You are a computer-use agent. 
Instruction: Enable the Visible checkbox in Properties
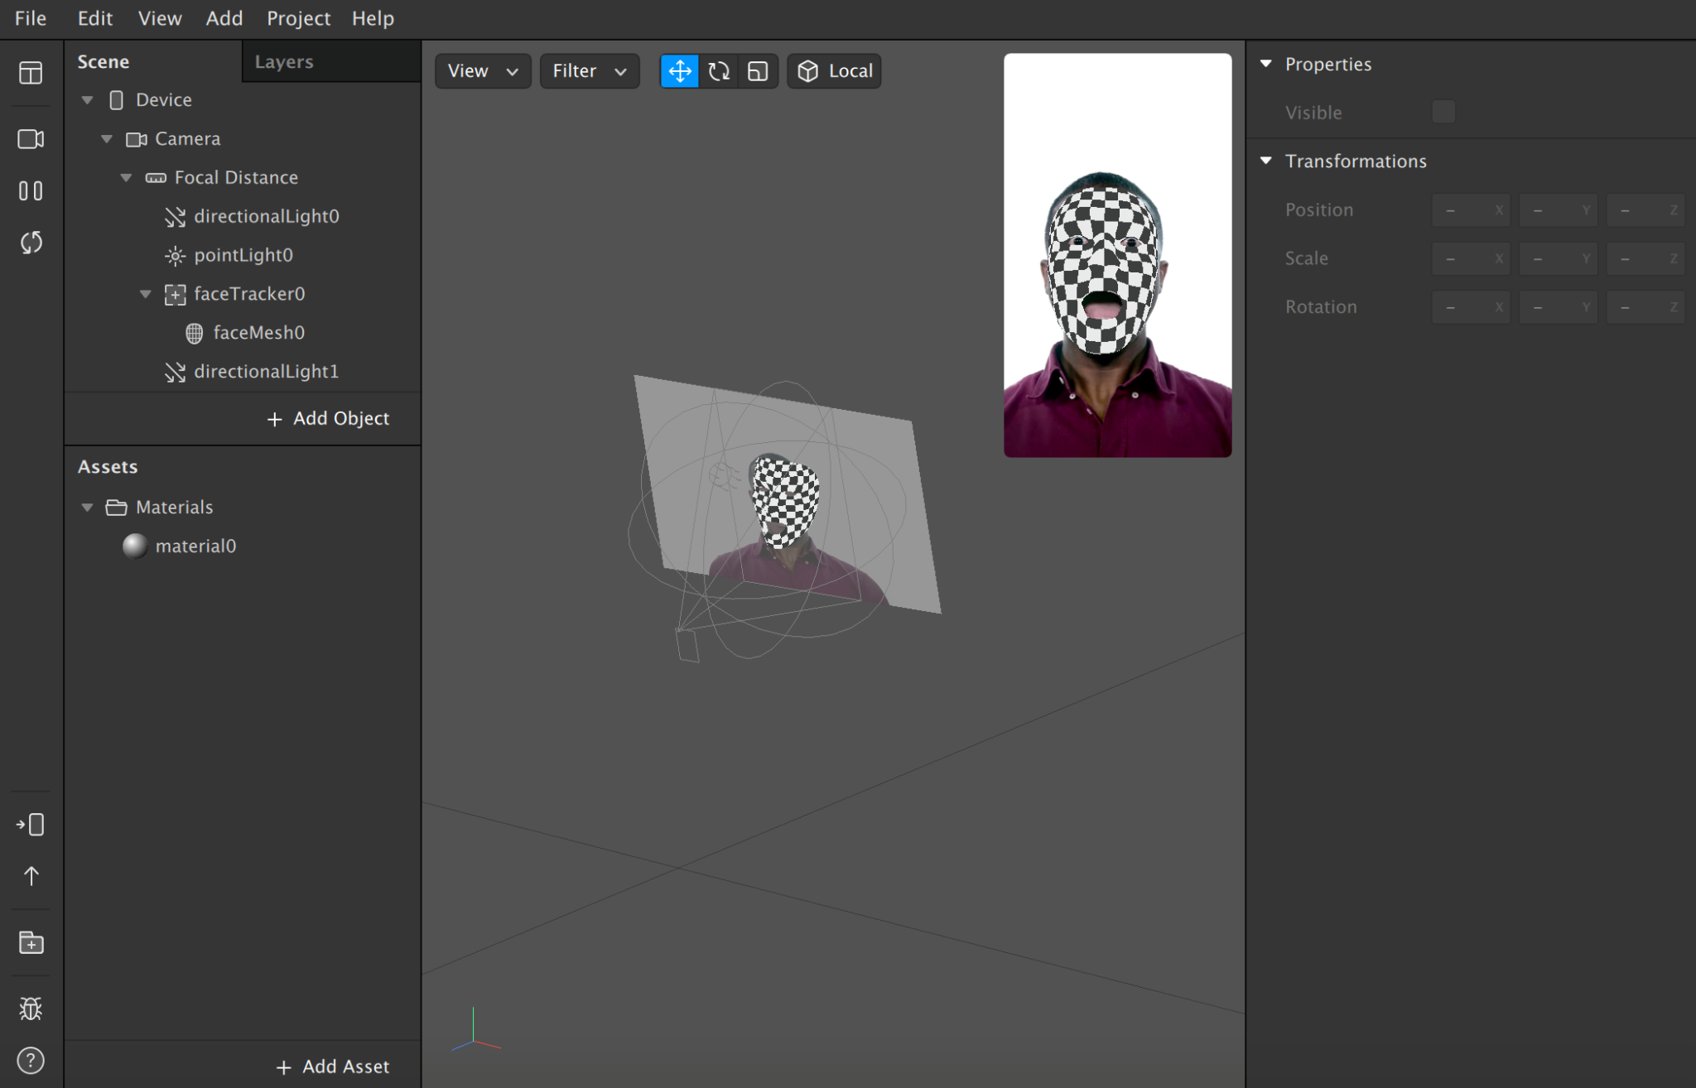coord(1443,111)
